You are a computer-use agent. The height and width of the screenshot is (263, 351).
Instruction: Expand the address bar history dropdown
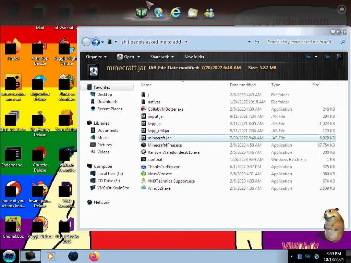coord(249,42)
